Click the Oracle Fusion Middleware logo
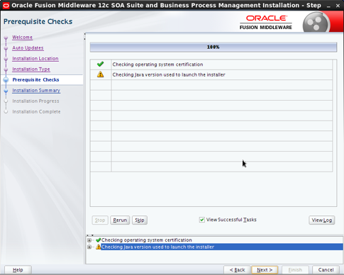Screen dimensions: 344x275 click(266, 23)
